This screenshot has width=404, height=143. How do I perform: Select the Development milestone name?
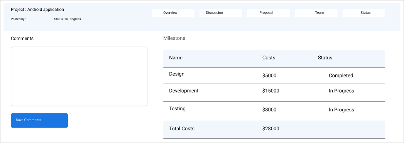(184, 91)
